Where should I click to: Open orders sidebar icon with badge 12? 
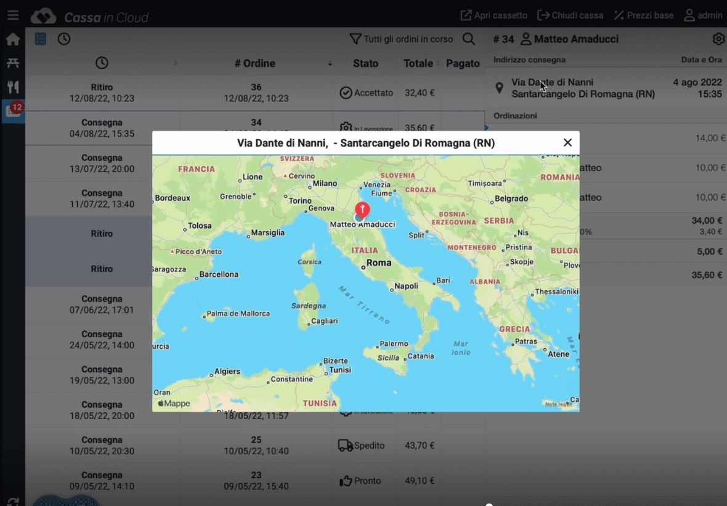[x=13, y=110]
